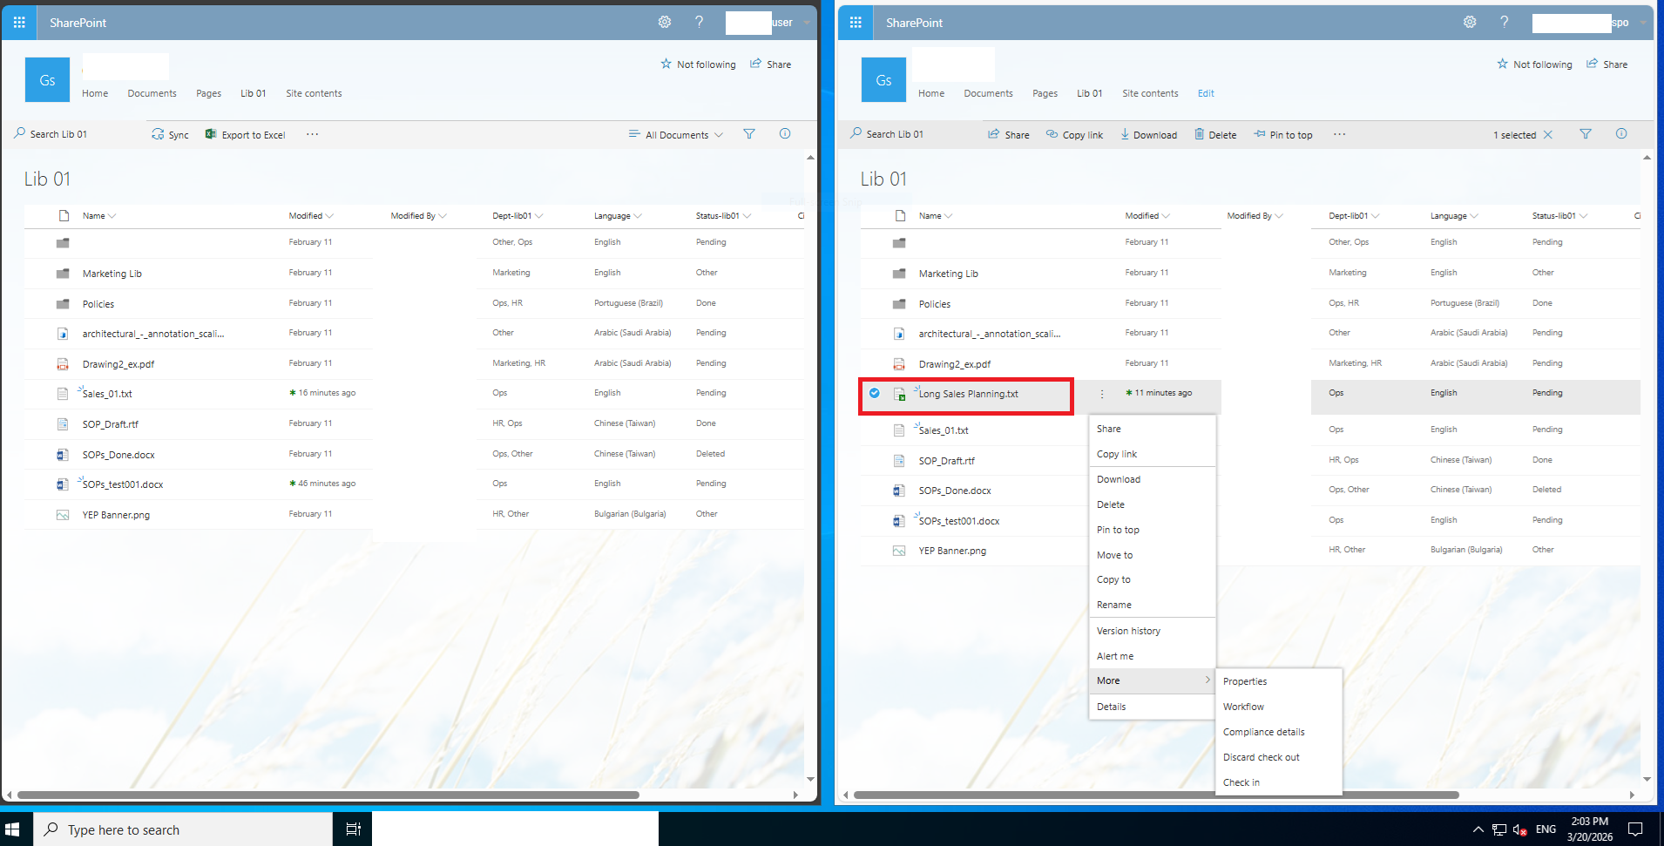Choose Properties in the More submenu
This screenshot has height=846, width=1664.
pyautogui.click(x=1278, y=681)
